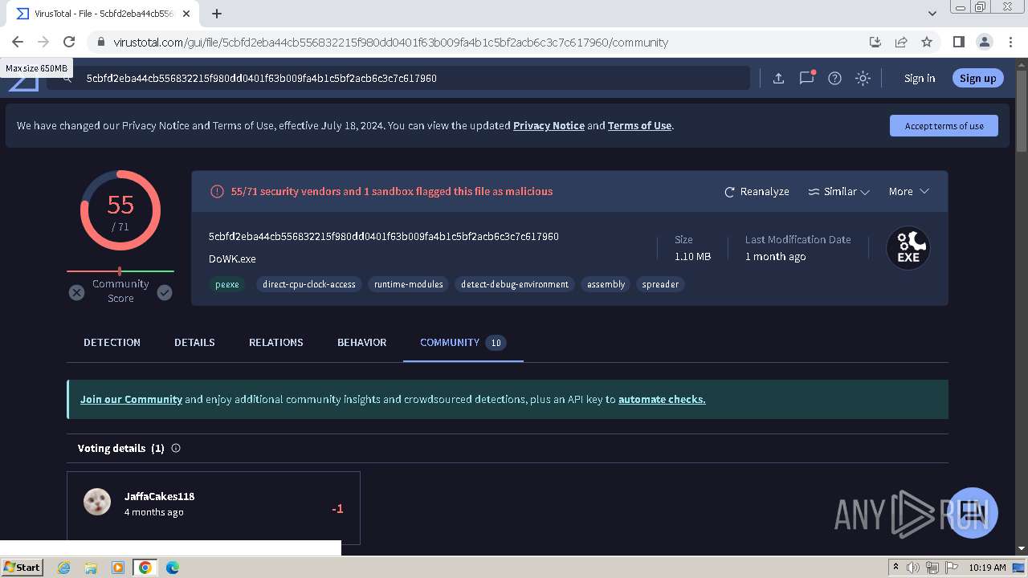Image resolution: width=1028 pixels, height=578 pixels.
Task: Open the VirusTotal help icon
Action: (834, 78)
